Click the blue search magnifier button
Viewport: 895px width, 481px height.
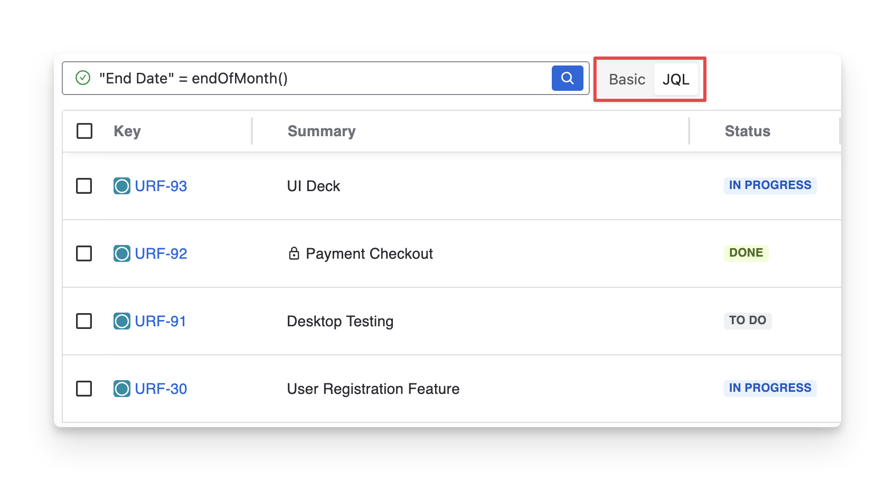(567, 78)
